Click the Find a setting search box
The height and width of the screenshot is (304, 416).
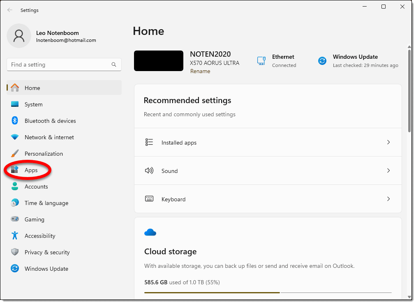pos(60,64)
